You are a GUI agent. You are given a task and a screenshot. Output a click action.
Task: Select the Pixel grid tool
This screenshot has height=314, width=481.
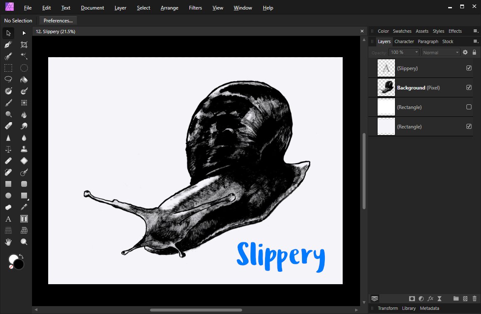(x=24, y=103)
